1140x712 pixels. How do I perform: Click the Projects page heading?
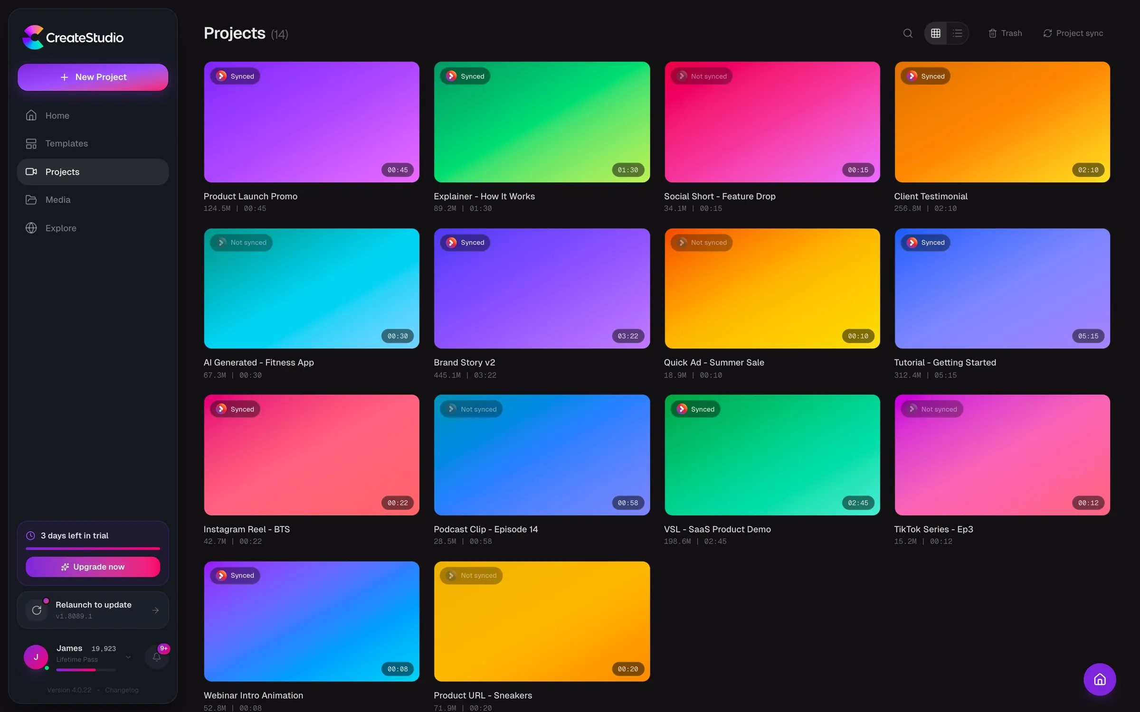coord(235,33)
